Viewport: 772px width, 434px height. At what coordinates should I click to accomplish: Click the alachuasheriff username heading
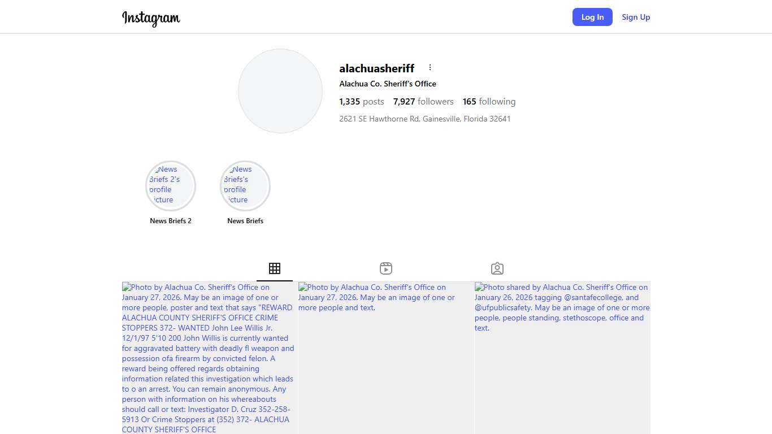point(377,68)
